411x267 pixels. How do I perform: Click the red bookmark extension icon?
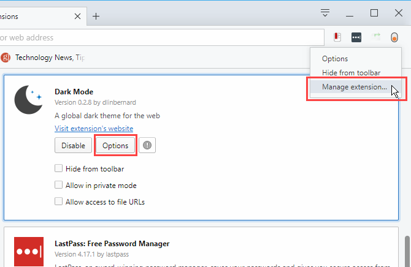pos(337,37)
